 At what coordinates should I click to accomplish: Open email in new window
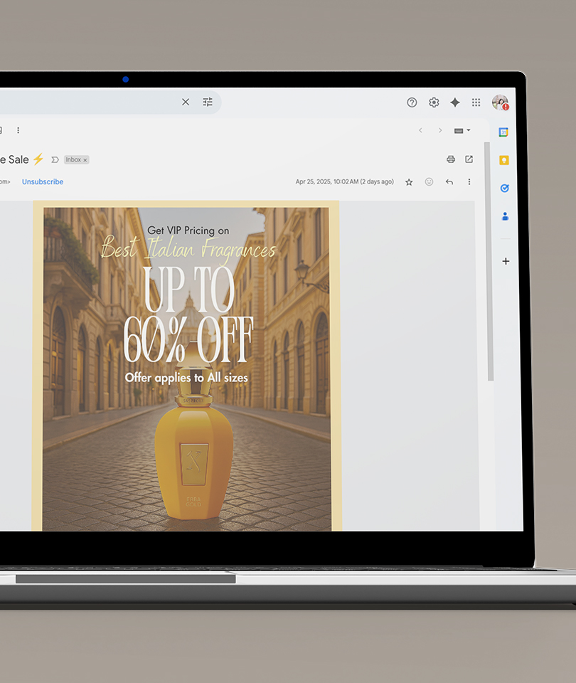469,159
